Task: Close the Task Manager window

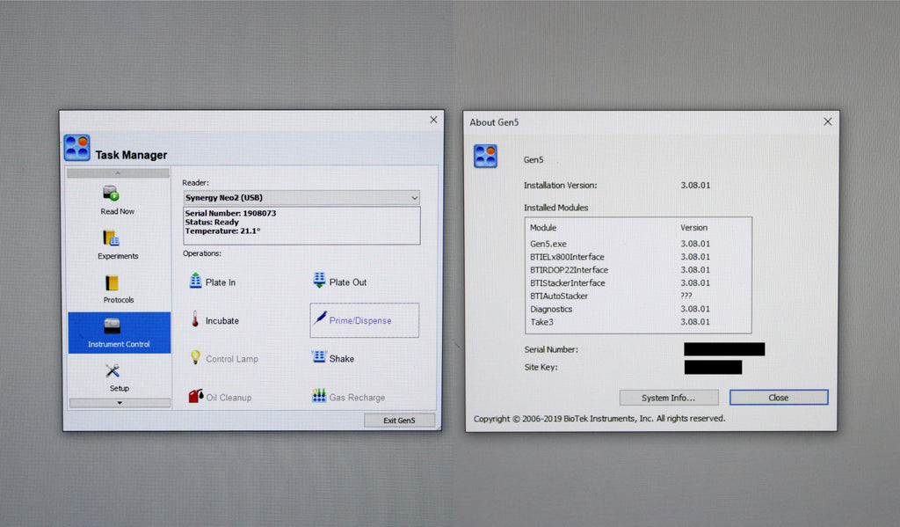Action: click(433, 120)
